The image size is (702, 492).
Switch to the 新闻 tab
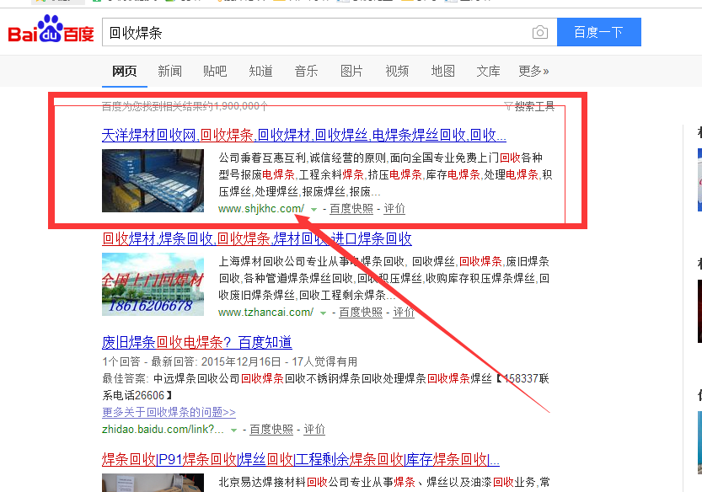(x=169, y=71)
